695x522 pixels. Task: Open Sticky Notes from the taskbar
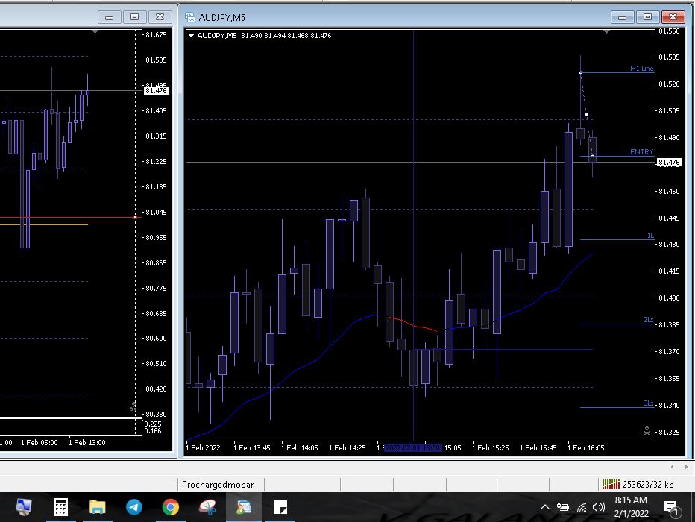280,508
